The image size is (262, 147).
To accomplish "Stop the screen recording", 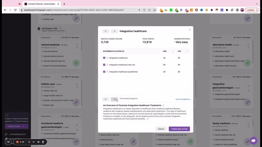I will pos(17,142).
